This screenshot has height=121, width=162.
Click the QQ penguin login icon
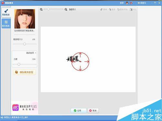pyautogui.click(x=127, y=3)
